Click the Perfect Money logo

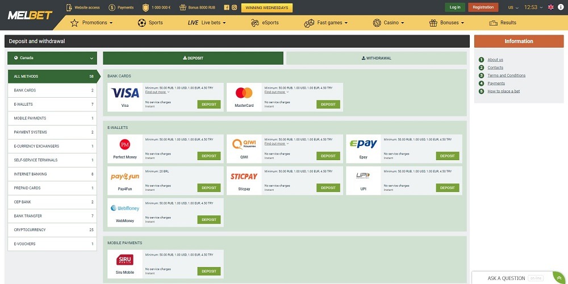tap(125, 144)
